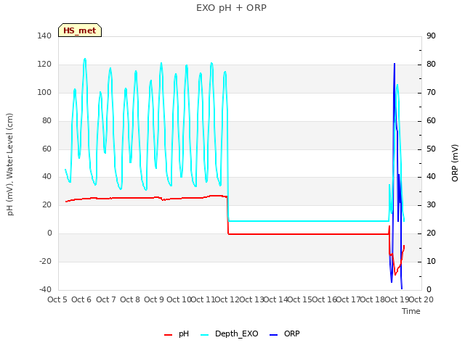This screenshot has height=348, width=465.
Task: Toggle the ORP legend entry
Action: tap(285, 333)
